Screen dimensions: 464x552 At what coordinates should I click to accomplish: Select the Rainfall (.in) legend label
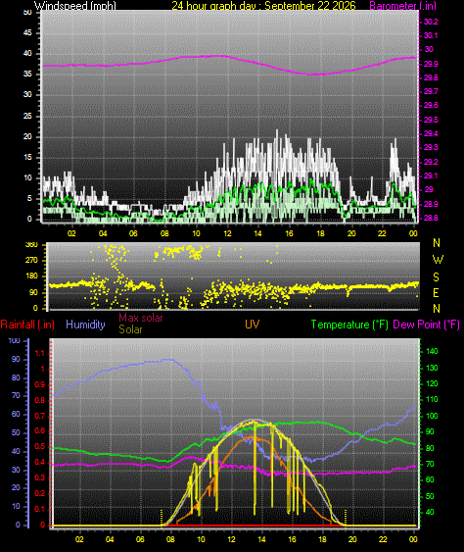click(x=27, y=325)
